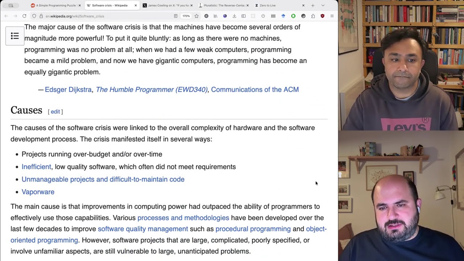Viewport: 464px width, 261px height.
Task: Click the blue layered extension icon
Action: (x=283, y=16)
